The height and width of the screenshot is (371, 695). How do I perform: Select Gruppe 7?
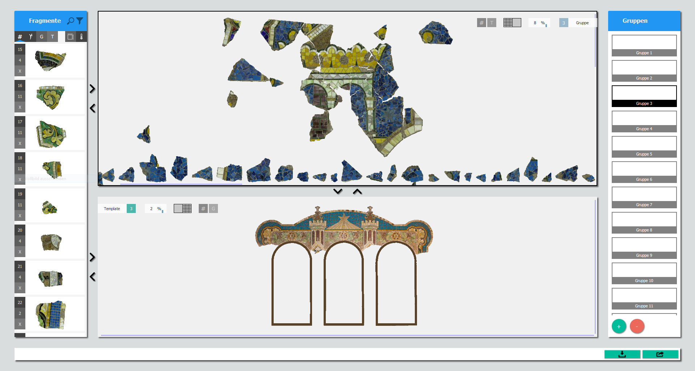[644, 197]
